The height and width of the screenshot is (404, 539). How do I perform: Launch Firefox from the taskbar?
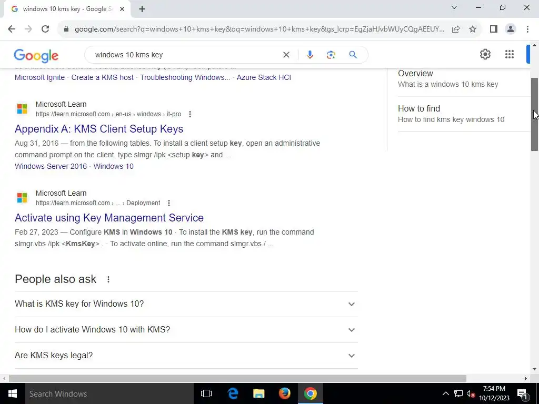coord(284,393)
